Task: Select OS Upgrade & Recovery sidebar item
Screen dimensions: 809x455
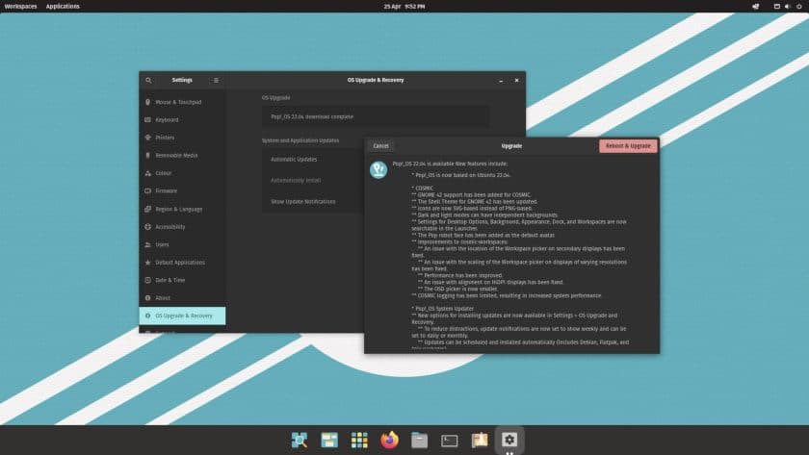Action: point(182,316)
